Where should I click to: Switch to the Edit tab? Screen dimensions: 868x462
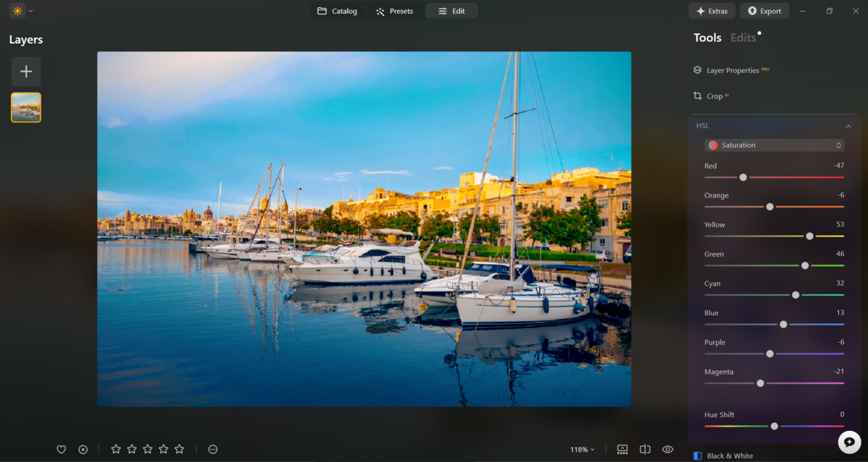451,11
